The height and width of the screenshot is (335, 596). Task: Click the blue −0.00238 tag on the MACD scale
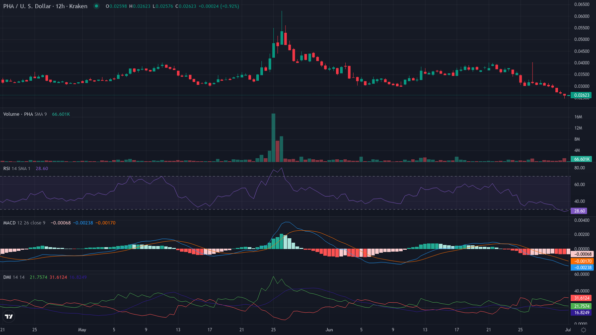(x=582, y=268)
